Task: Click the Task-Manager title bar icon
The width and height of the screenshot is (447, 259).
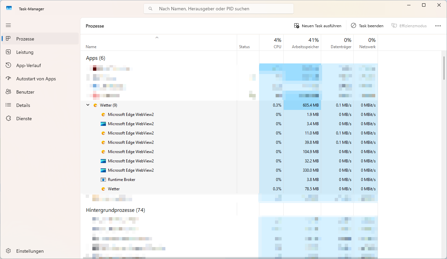Action: click(9, 9)
